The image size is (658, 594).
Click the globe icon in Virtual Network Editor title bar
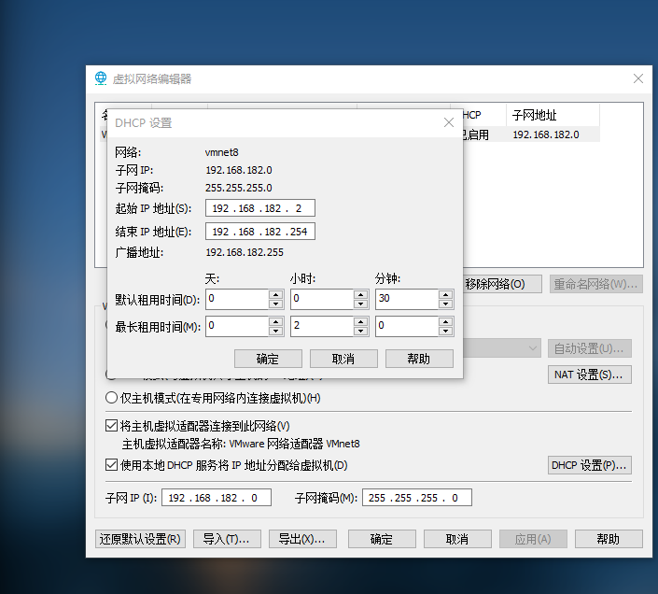[x=101, y=78]
